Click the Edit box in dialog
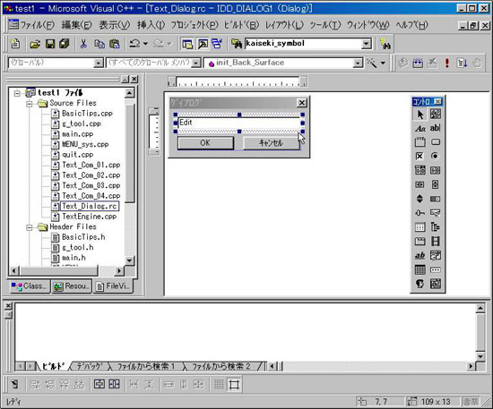Image resolution: width=493 pixels, height=409 pixels. [239, 123]
